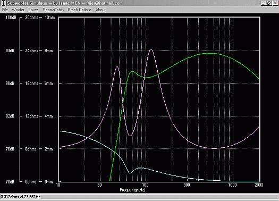The height and width of the screenshot is (201, 279).
Task: Click the 70dB axis label
Action: pos(10,182)
